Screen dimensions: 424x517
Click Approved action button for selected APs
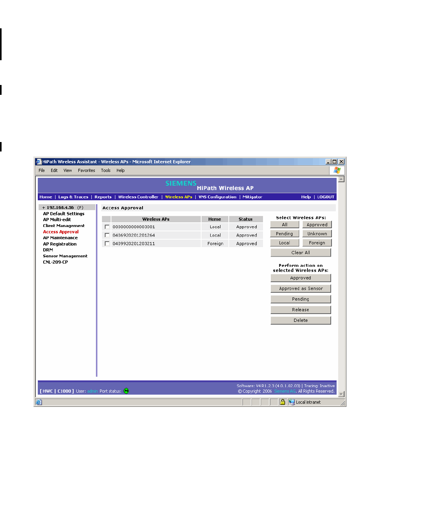tap(301, 278)
